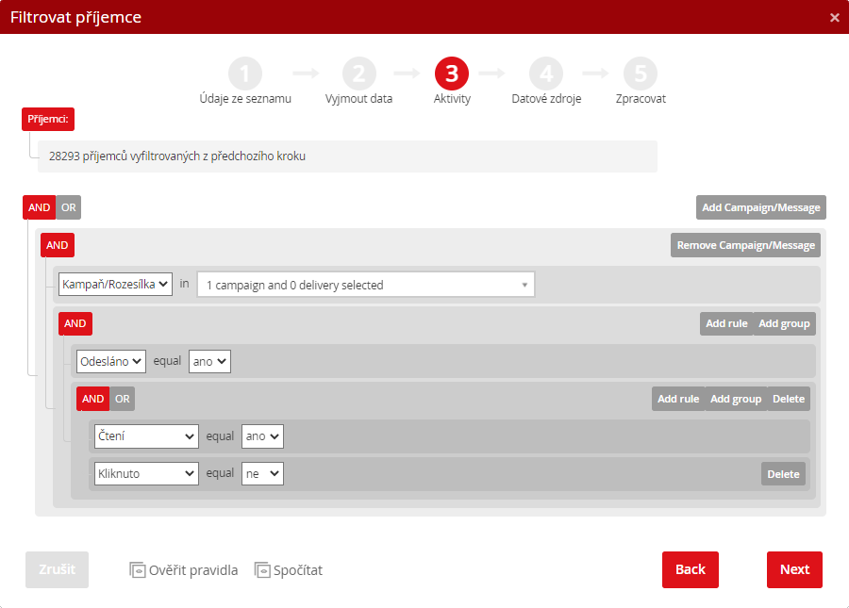Add group in the Čtení subgroup
Screen dimensions: 849x608
(736, 399)
